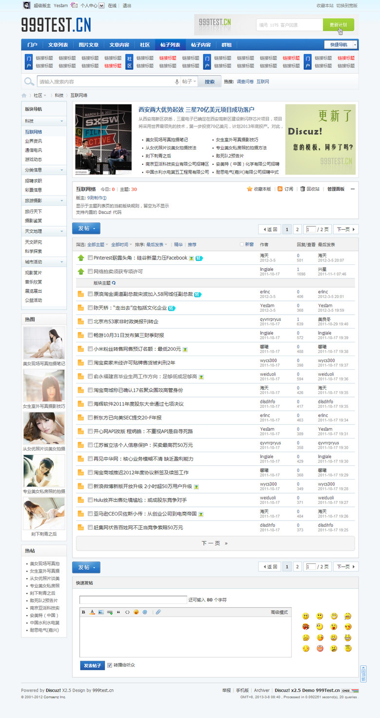The height and width of the screenshot is (718, 380).
Task: Open the 门户 navigation tab
Action: [32, 45]
